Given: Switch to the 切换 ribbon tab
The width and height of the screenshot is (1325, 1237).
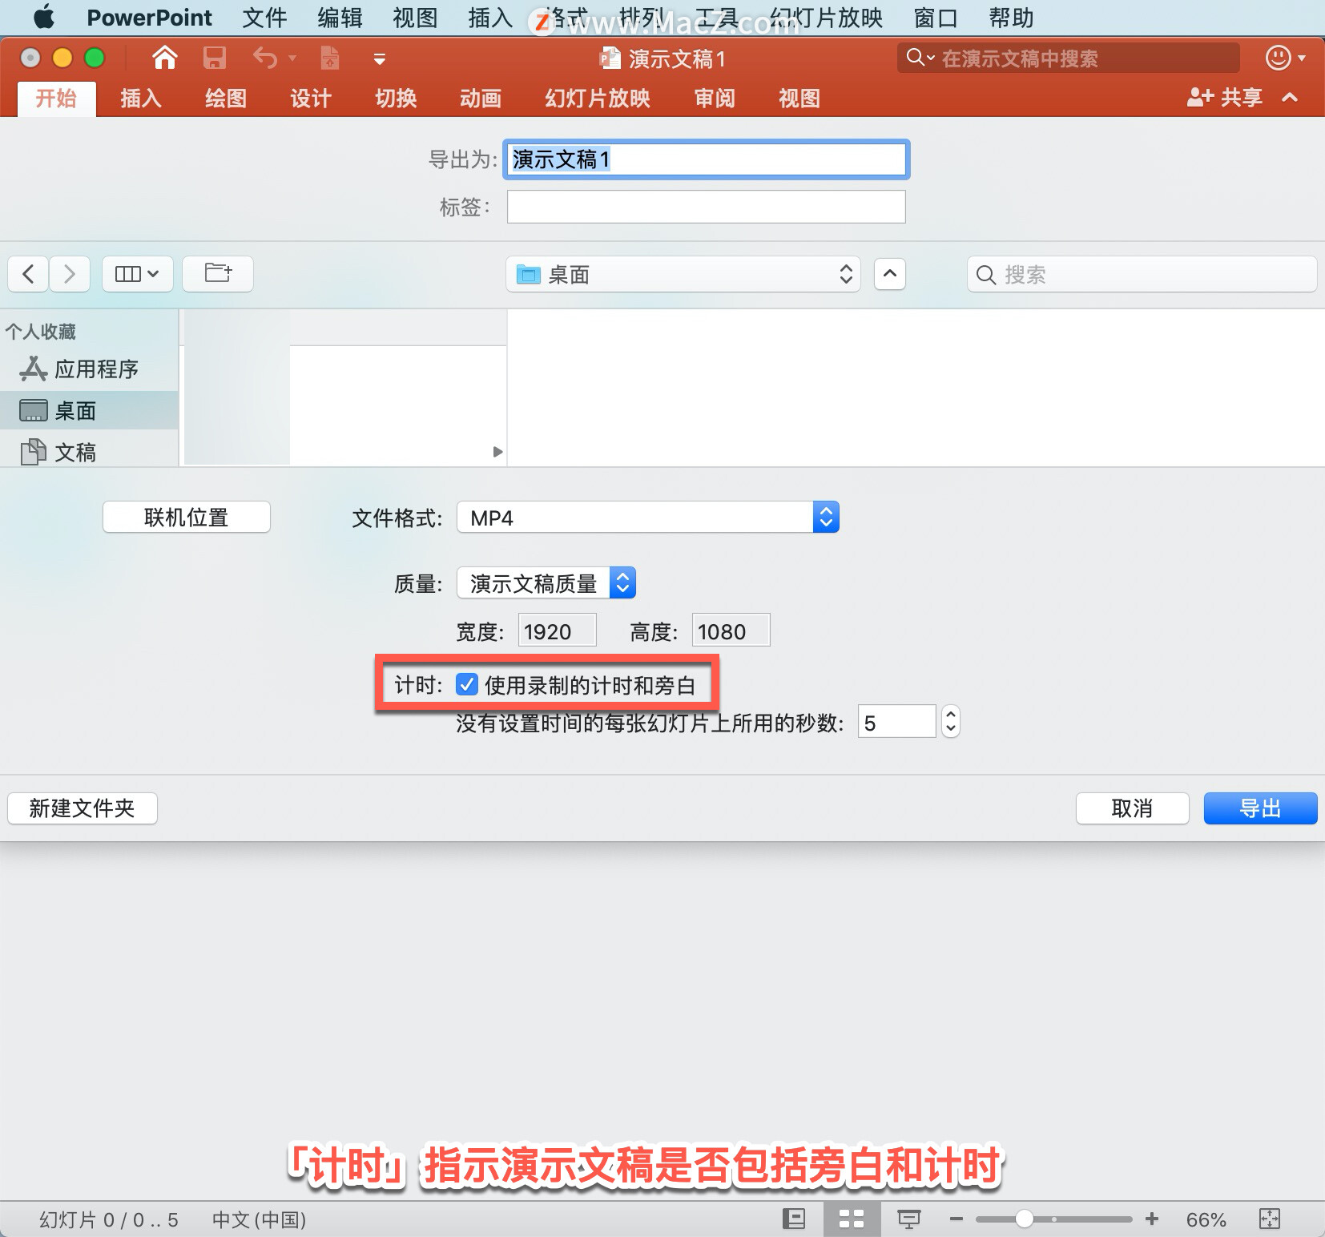Looking at the screenshot, I should coord(396,99).
